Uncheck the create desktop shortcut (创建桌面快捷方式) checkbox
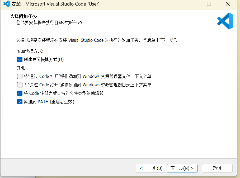Image resolution: width=240 pixels, height=178 pixels. pyautogui.click(x=20, y=59)
